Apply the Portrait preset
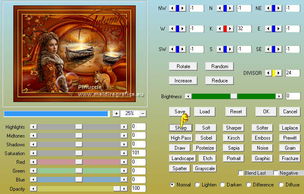The height and width of the screenshot is (194, 304). (233, 158)
